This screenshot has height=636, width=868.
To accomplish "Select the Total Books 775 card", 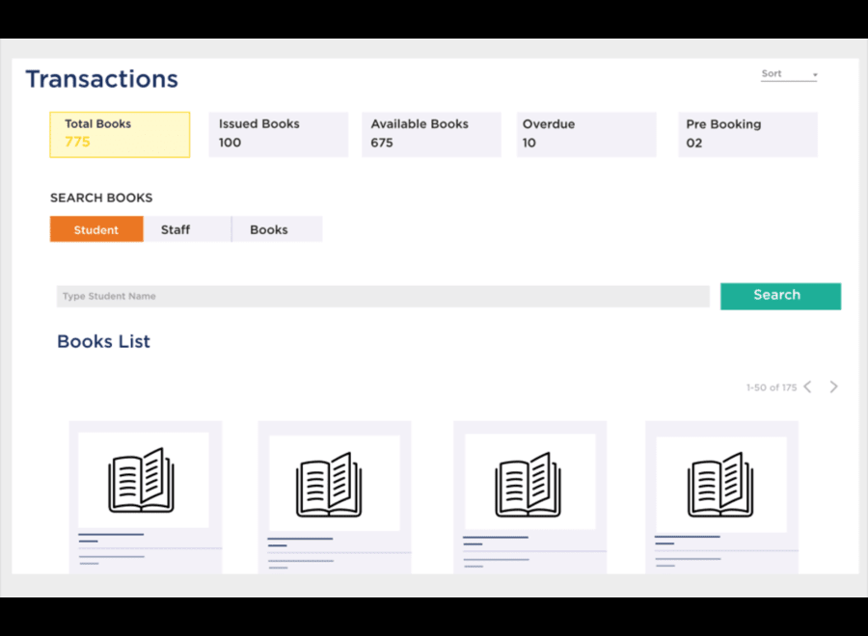I will [x=120, y=134].
